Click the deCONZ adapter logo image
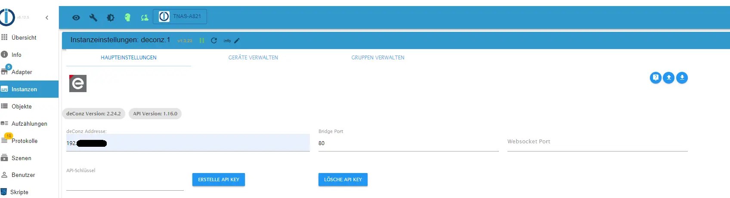Screen dimensions: 730x198 pos(78,84)
